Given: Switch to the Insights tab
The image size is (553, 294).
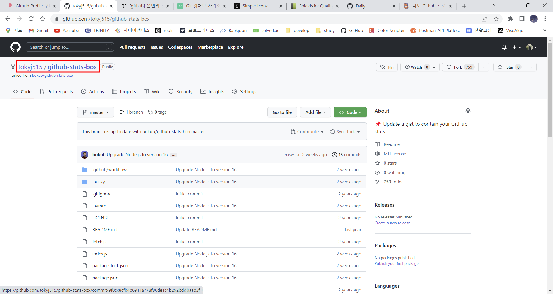Looking at the screenshot, I should point(212,91).
